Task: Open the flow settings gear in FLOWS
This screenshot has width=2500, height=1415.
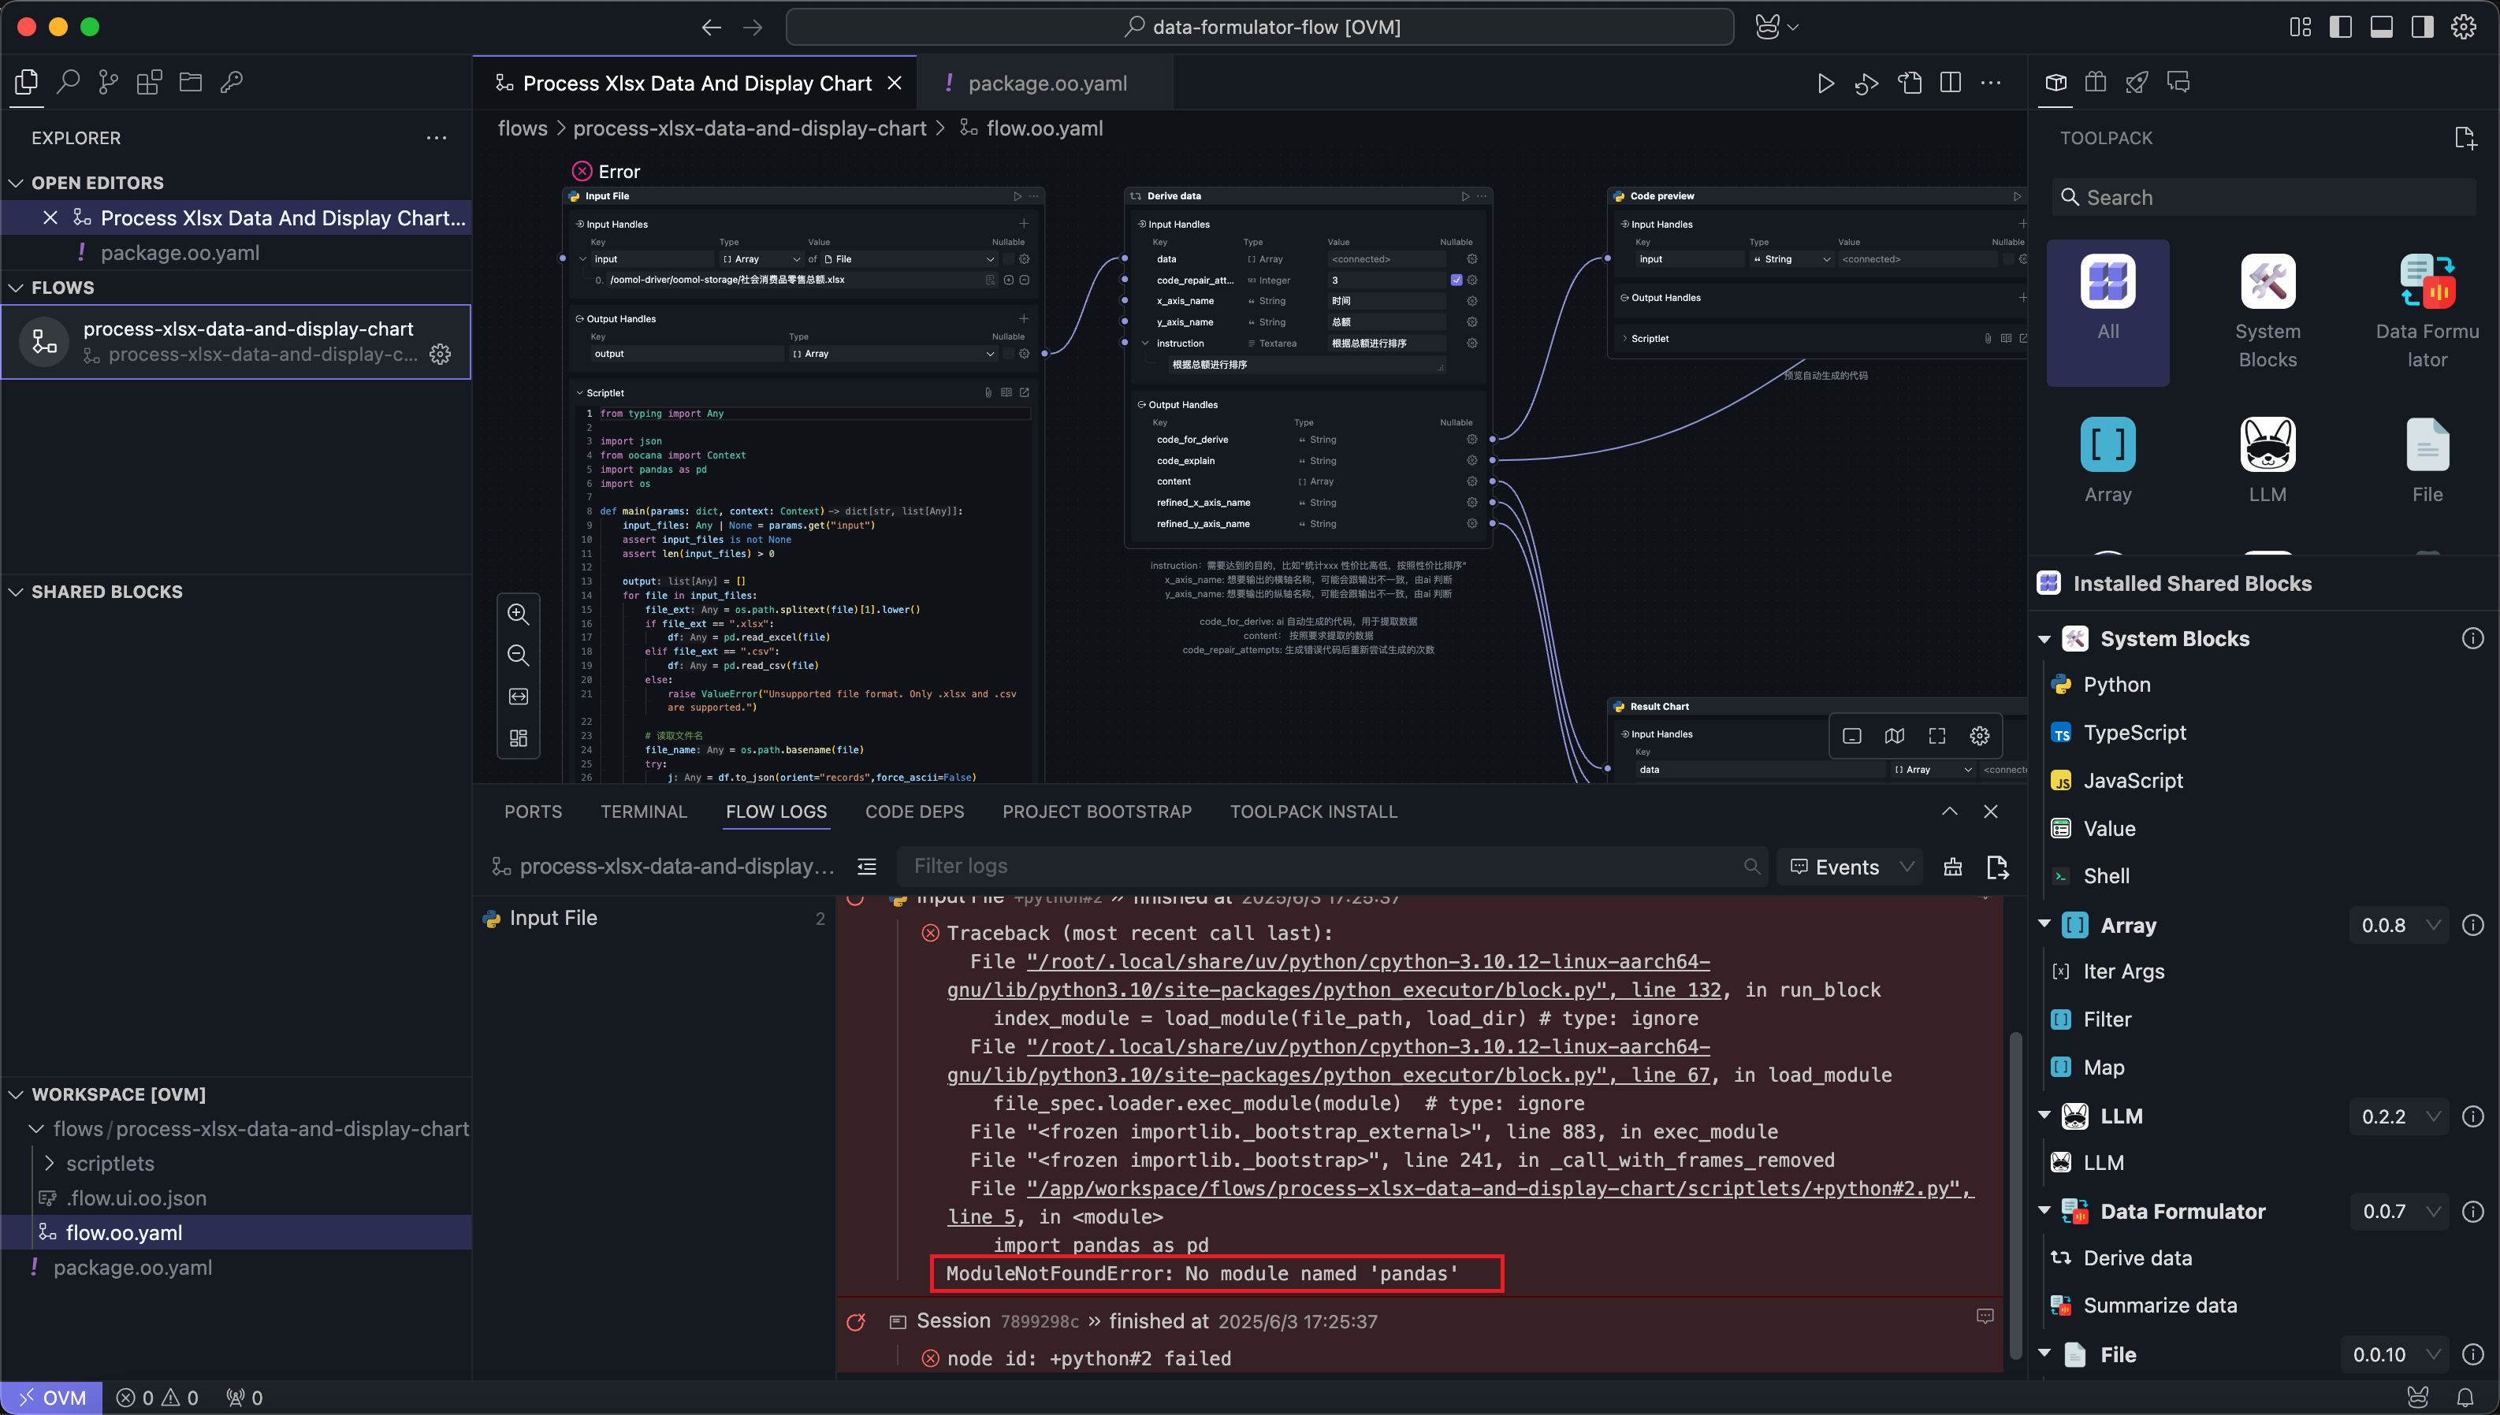Action: [441, 355]
